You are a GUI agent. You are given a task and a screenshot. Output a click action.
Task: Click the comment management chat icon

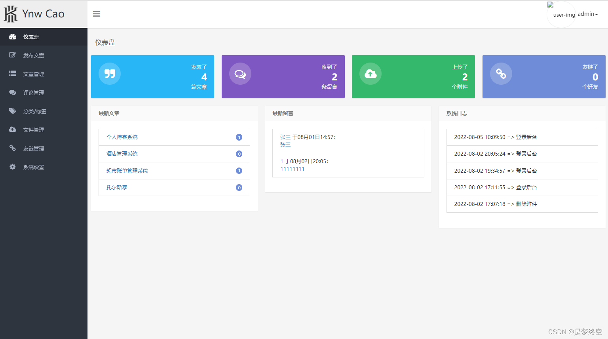click(x=13, y=92)
